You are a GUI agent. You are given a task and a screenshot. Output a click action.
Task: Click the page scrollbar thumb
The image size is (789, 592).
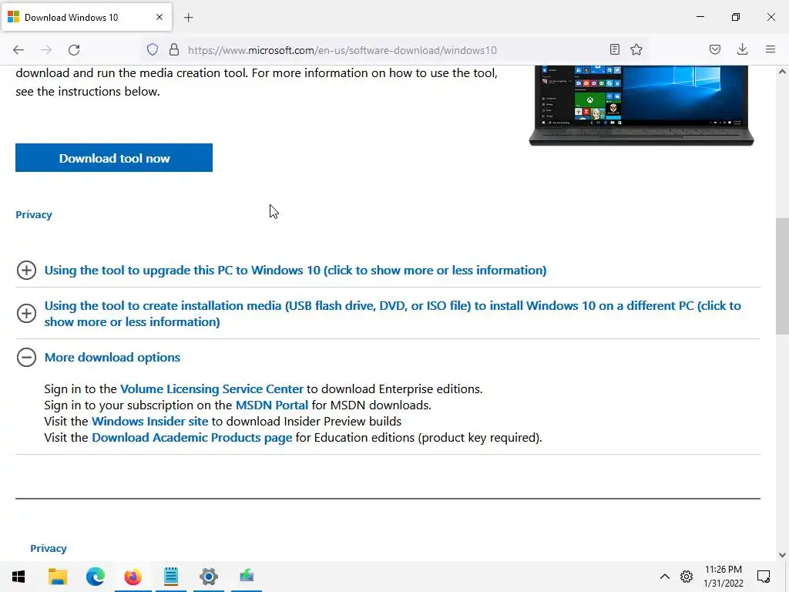pyautogui.click(x=782, y=276)
